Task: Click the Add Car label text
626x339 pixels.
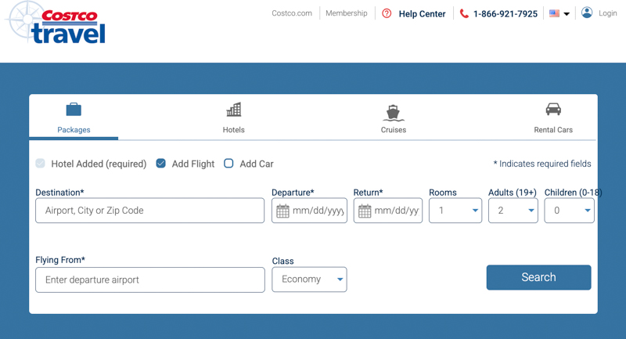Action: 257,164
